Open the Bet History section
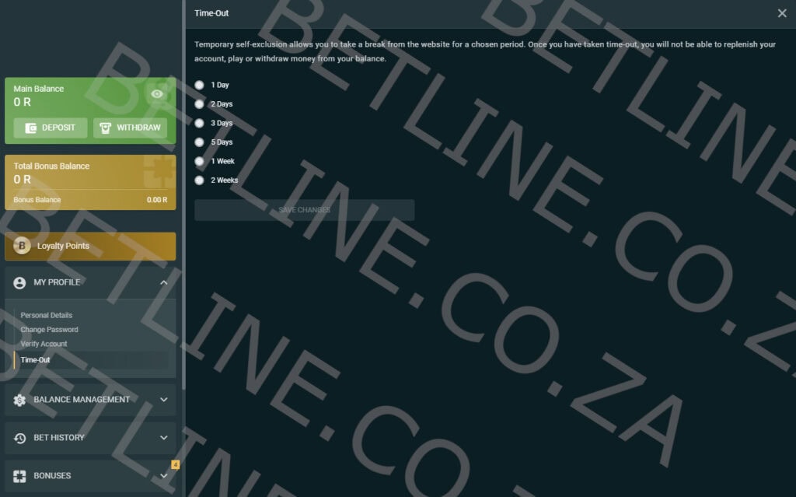 point(90,438)
